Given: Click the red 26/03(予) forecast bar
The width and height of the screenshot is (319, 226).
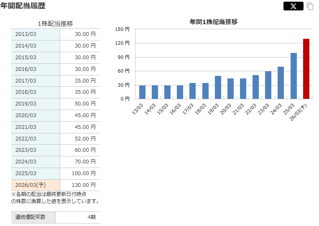Looking at the screenshot, I should [x=306, y=69].
